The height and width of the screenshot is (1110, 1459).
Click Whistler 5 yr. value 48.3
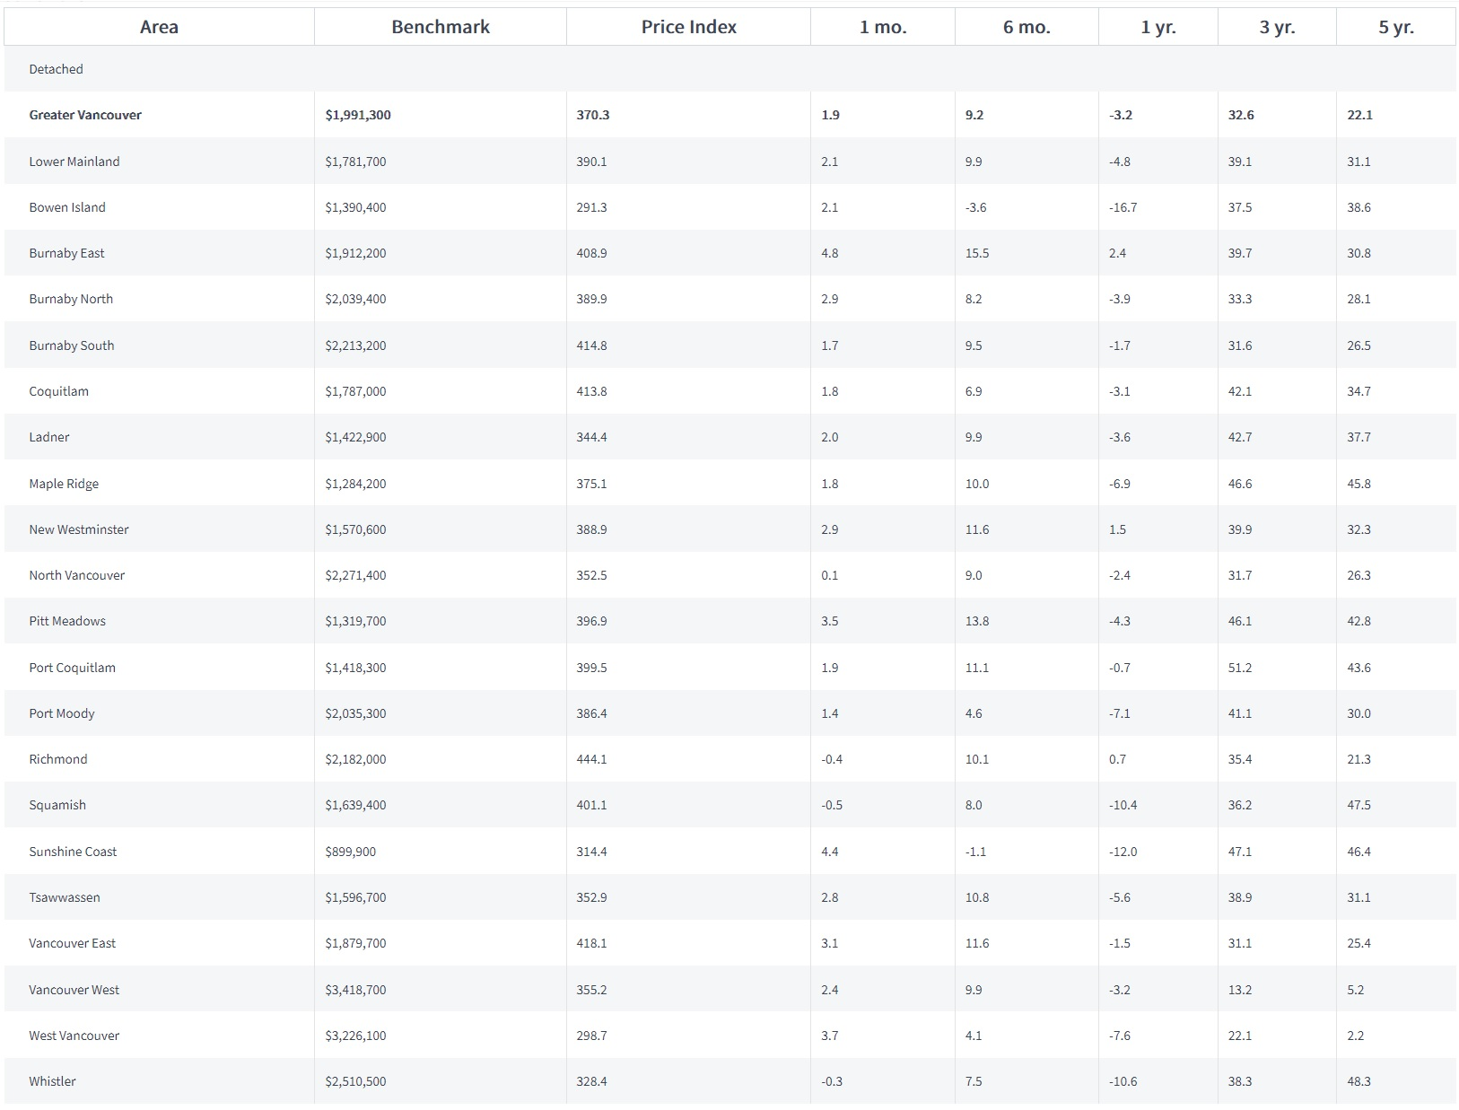point(1359,1081)
